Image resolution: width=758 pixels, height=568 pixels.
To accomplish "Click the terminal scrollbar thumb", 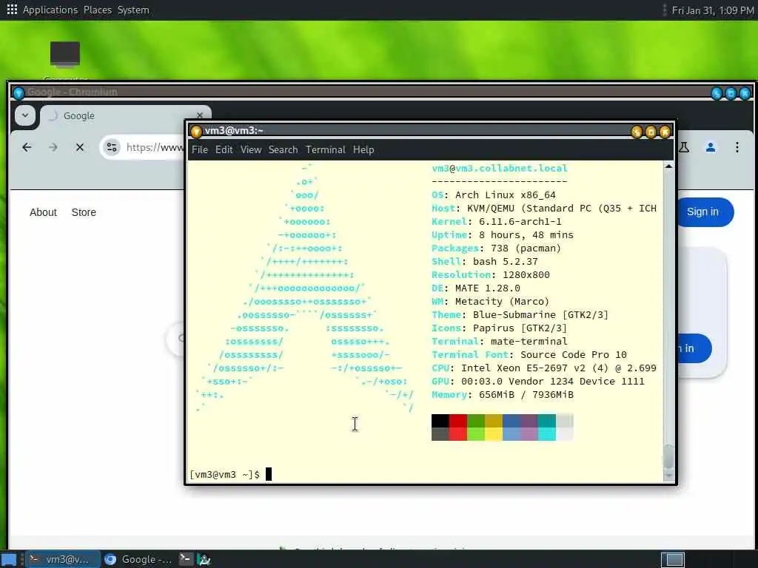I will (668, 456).
